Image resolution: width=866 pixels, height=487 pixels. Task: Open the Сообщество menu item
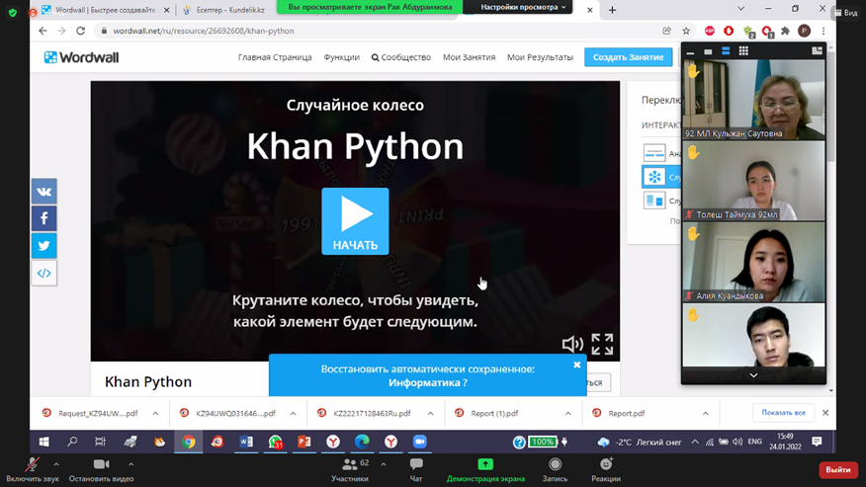(400, 57)
